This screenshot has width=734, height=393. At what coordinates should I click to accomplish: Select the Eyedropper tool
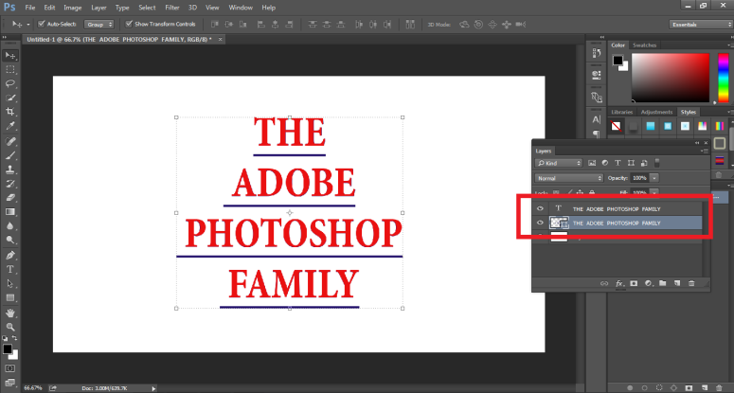pyautogui.click(x=10, y=126)
